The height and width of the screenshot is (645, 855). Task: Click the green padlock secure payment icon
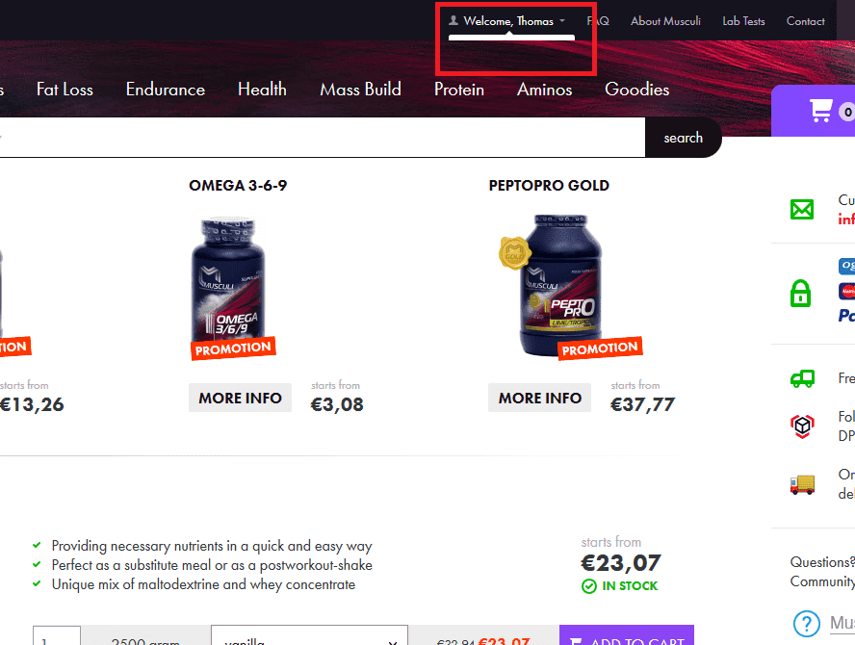coord(800,294)
